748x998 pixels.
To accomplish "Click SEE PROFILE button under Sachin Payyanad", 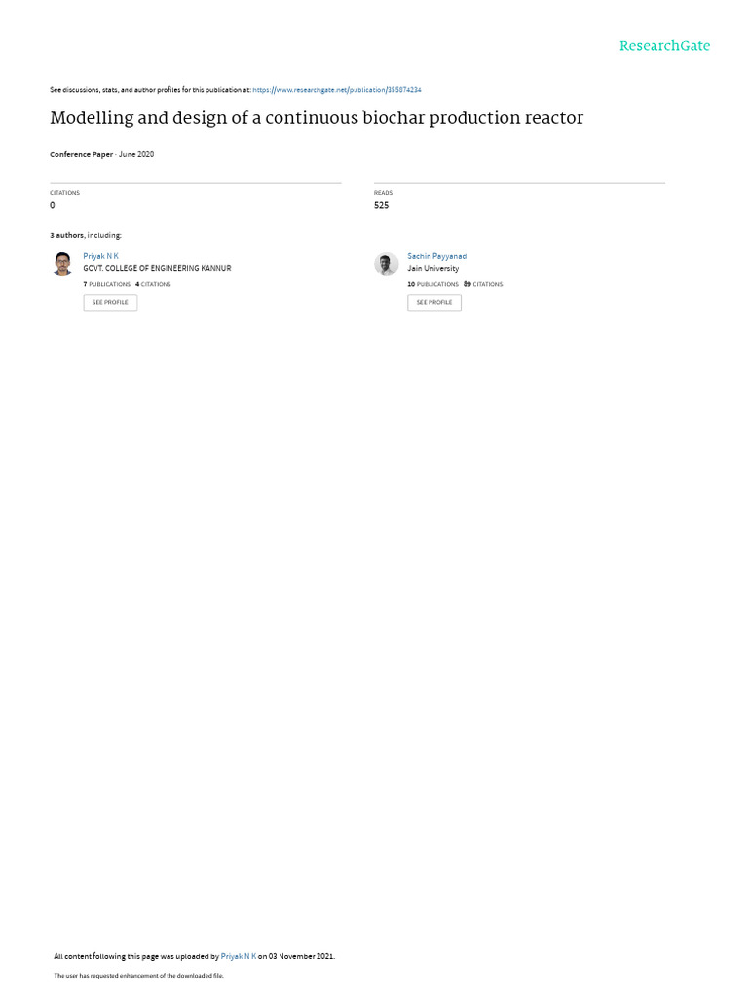I will [x=434, y=302].
